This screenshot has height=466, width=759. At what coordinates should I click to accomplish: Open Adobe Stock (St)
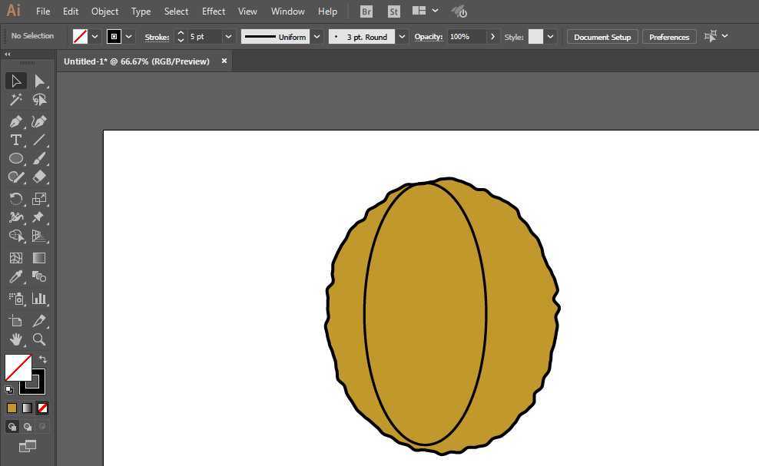coord(393,11)
